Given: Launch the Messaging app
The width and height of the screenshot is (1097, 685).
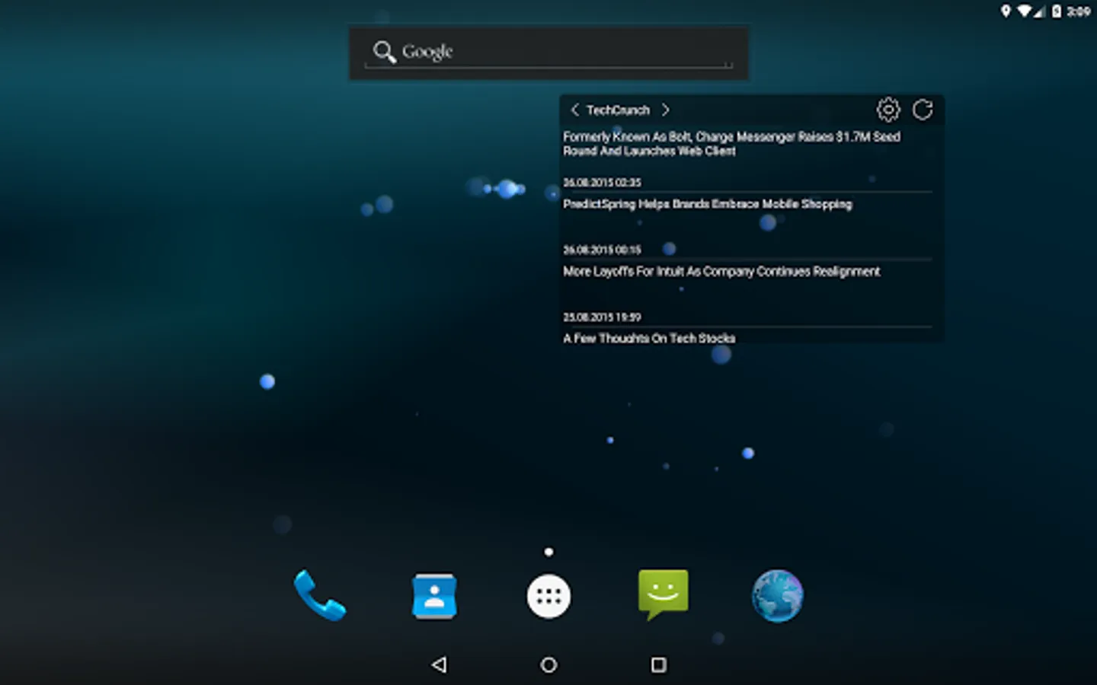Looking at the screenshot, I should click(x=663, y=594).
